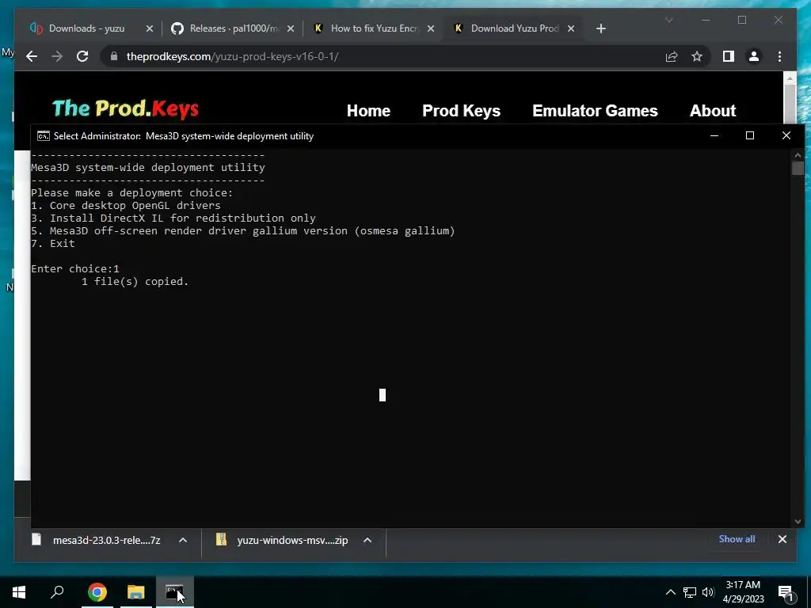Click the Command Prompt taskbar icon
Viewport: 811px width, 608px height.
pos(175,592)
